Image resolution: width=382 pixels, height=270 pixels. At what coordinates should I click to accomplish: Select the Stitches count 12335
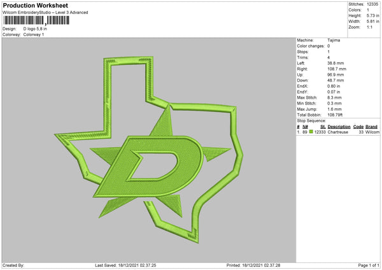point(372,4)
